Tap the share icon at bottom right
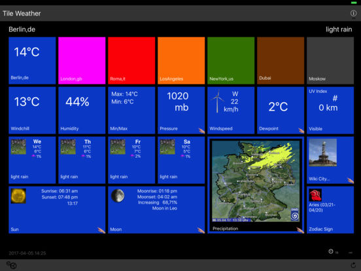The image size is (361, 271). point(353,265)
